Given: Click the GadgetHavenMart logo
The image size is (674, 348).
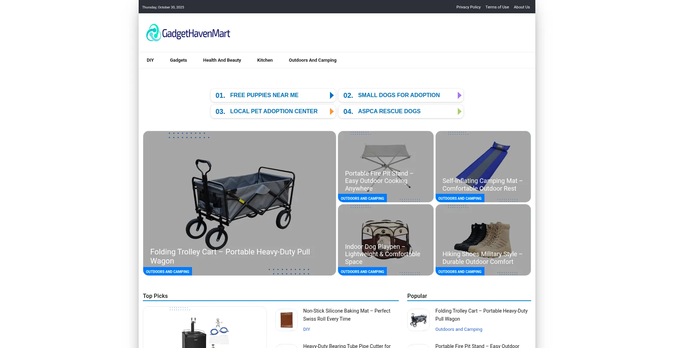Looking at the screenshot, I should (188, 33).
